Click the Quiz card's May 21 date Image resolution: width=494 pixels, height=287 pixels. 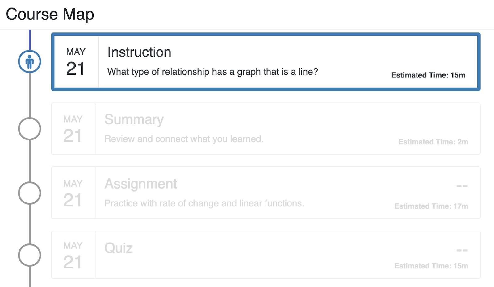(73, 255)
